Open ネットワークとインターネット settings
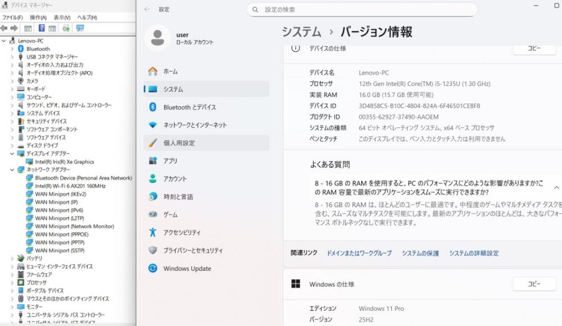Image resolution: width=562 pixels, height=326 pixels. point(206,125)
